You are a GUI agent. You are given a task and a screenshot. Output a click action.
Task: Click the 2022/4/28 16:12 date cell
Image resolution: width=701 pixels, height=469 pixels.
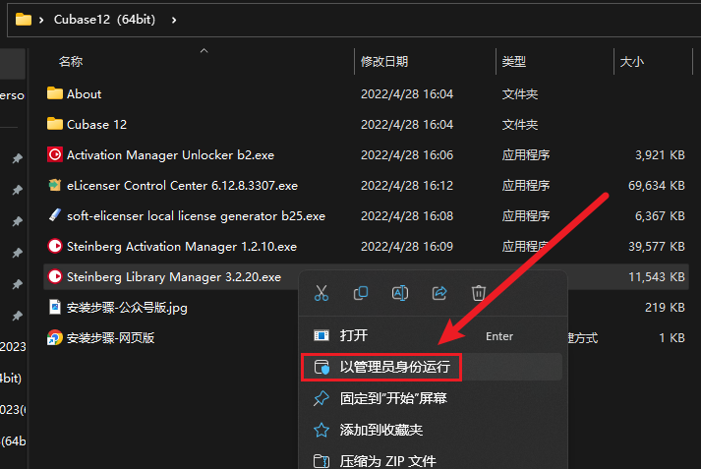pos(407,186)
